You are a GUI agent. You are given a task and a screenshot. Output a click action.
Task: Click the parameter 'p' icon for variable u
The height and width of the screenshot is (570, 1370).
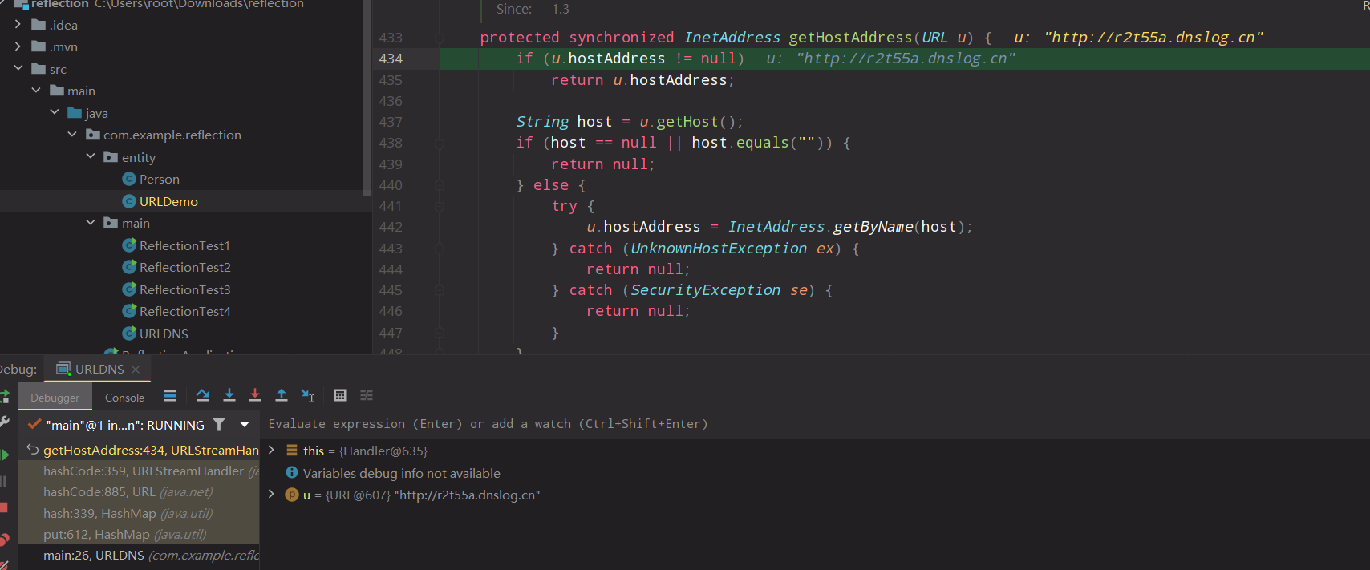pos(292,495)
